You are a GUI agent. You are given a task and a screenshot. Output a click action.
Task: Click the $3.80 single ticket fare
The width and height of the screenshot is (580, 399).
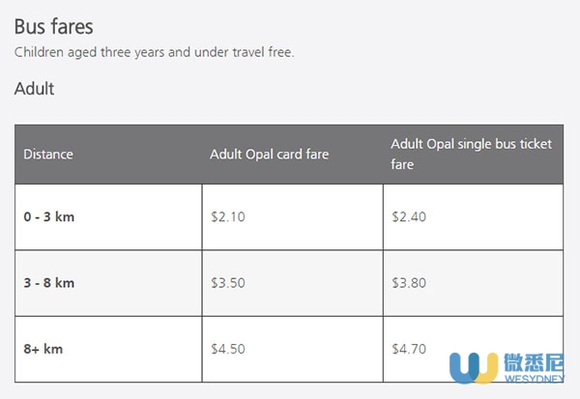pos(409,283)
